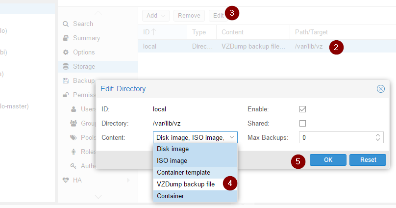Click the Remove storage button
Screen dimensions: 396x208
click(x=189, y=16)
